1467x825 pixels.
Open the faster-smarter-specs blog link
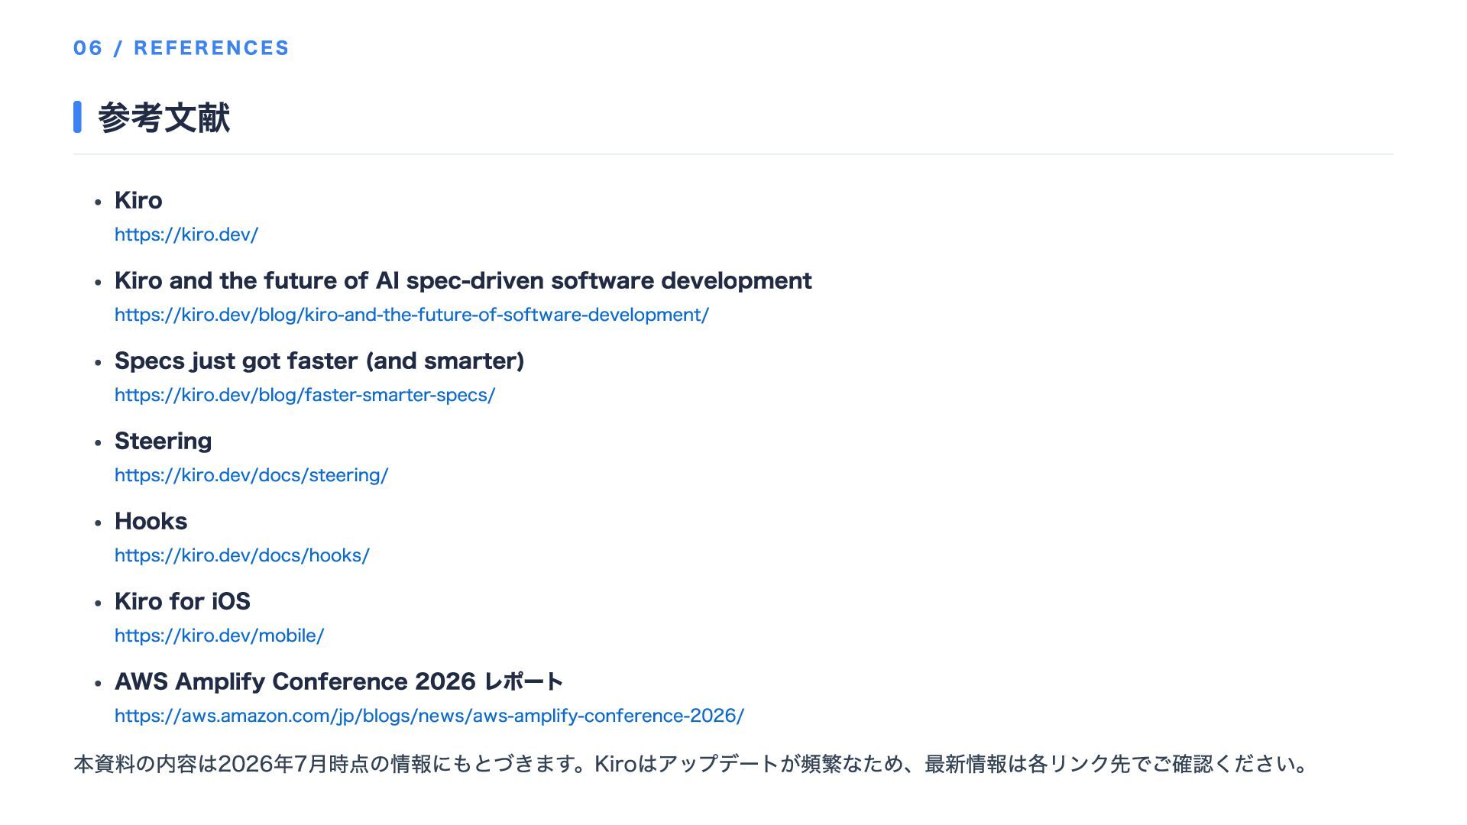click(x=305, y=395)
